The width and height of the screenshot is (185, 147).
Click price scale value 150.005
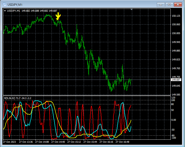pyautogui.click(x=176, y=33)
